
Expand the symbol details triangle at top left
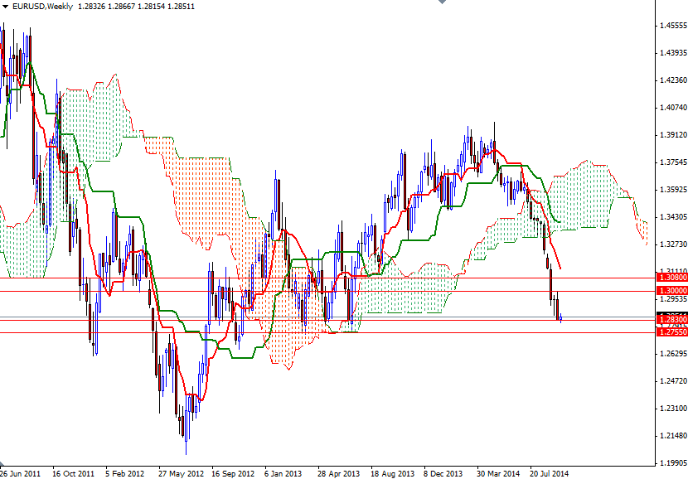[7, 7]
